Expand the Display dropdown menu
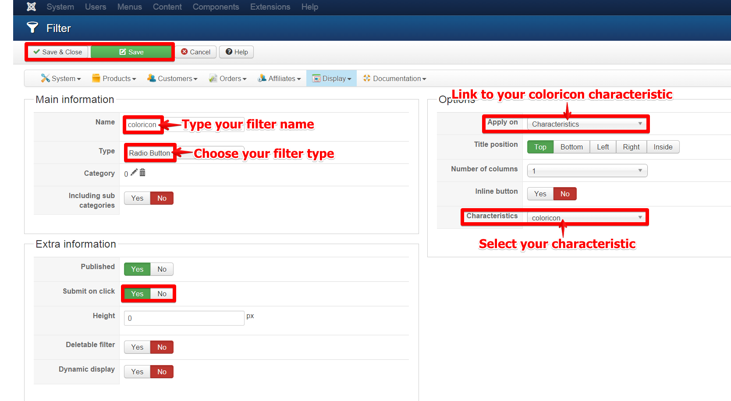The width and height of the screenshot is (731, 401). pos(332,78)
